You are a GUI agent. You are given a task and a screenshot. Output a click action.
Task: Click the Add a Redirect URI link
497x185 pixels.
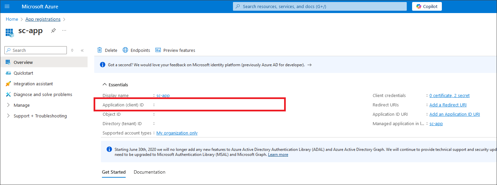[x=448, y=105]
